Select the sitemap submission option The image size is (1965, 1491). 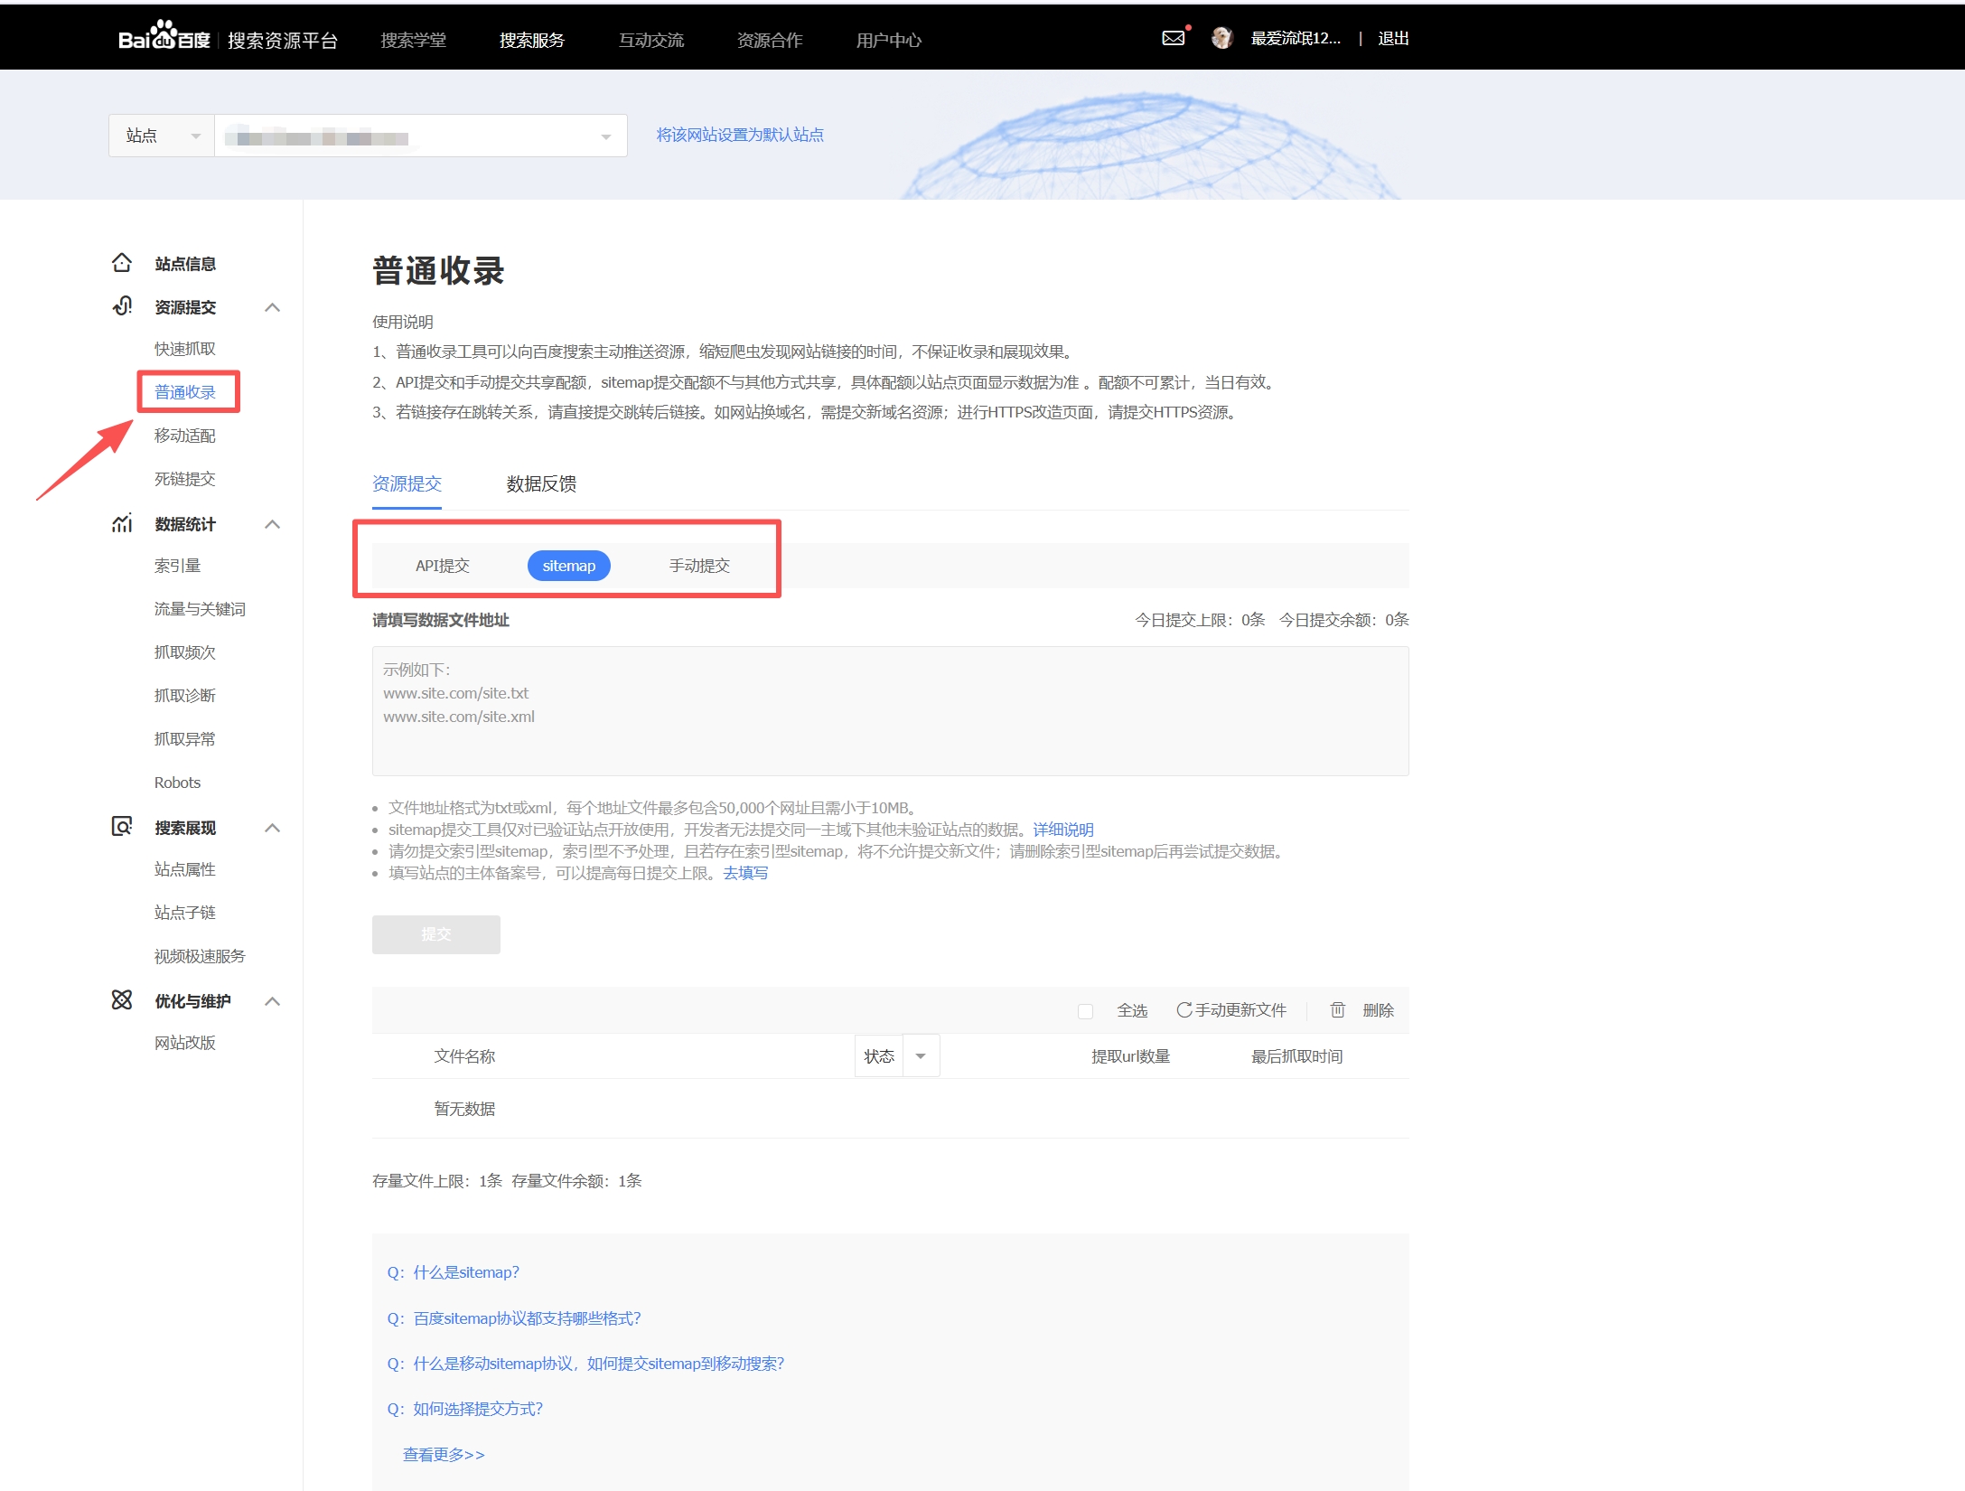pyautogui.click(x=568, y=566)
